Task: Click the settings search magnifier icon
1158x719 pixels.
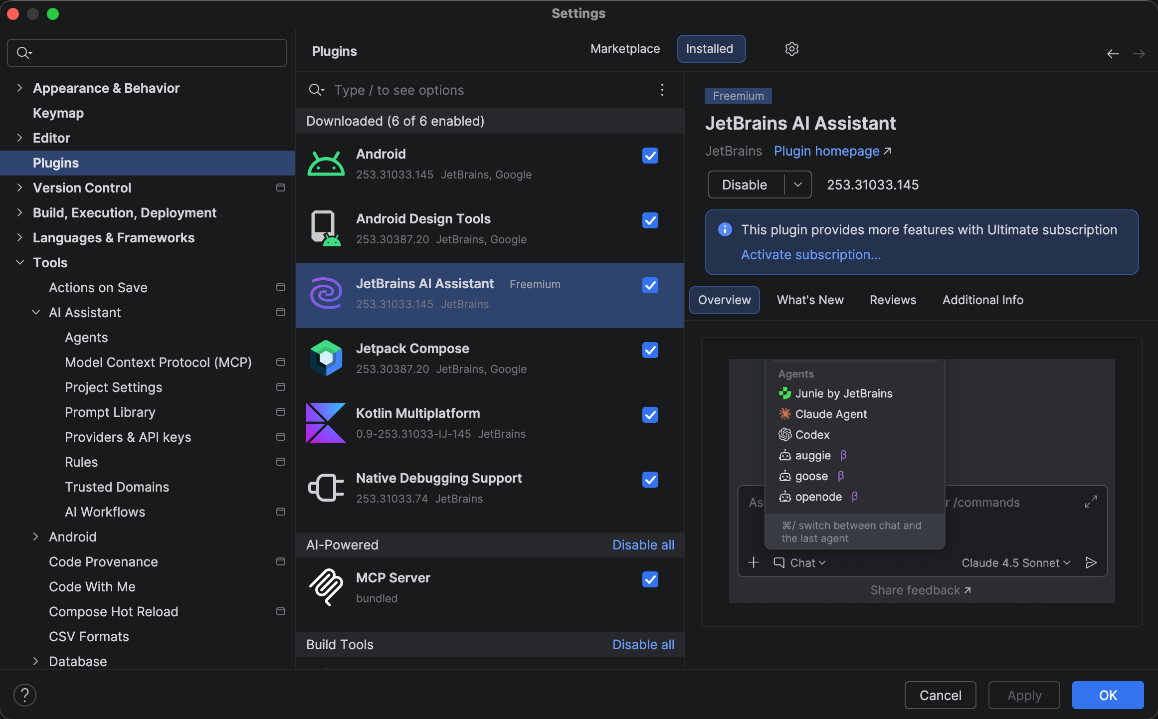Action: tap(24, 53)
